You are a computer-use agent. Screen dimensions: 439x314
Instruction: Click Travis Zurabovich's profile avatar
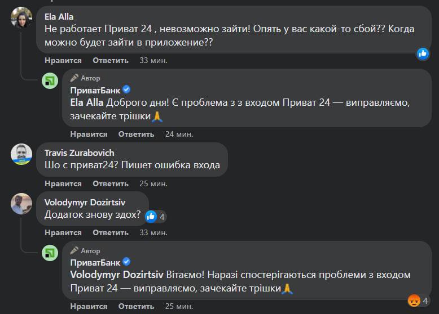[21, 154]
